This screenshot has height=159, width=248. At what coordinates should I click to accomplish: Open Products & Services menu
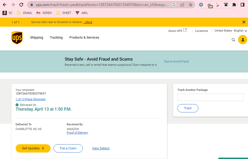point(84,38)
